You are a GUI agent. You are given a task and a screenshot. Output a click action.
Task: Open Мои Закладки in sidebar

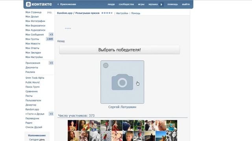point(33,52)
